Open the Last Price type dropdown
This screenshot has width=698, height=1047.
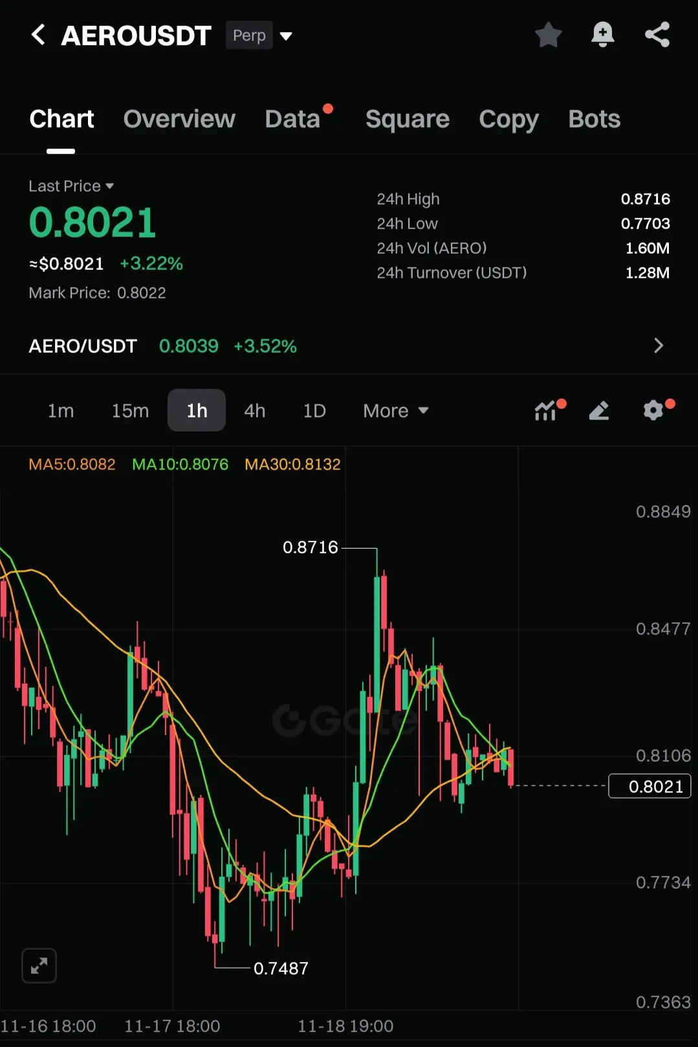pos(71,186)
